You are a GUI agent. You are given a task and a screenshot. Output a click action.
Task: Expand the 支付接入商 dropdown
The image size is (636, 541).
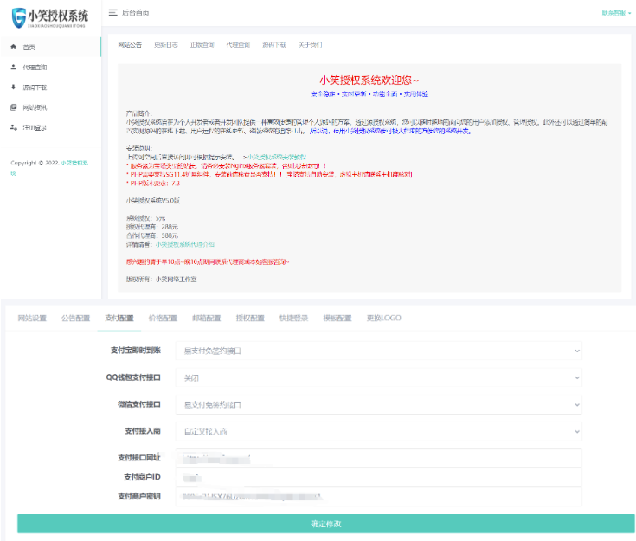(379, 431)
